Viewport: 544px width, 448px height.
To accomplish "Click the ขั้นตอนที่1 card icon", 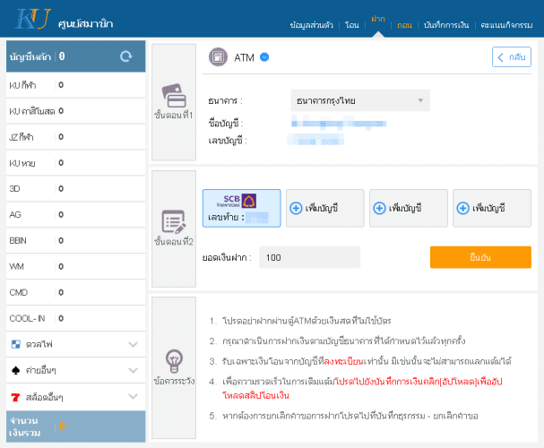I will point(174,96).
